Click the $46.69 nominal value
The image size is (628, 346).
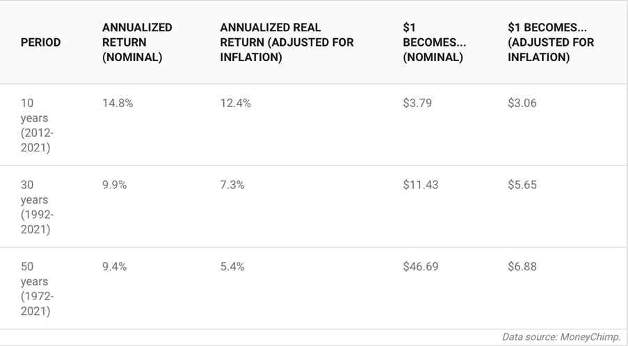[x=421, y=267]
